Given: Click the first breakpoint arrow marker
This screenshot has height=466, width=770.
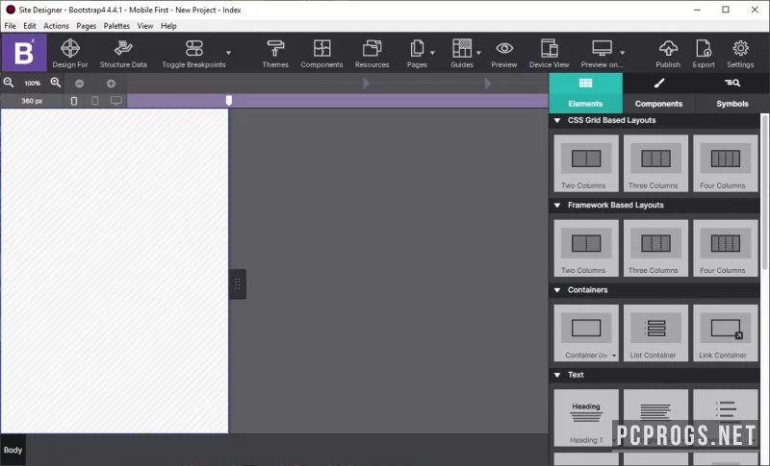Looking at the screenshot, I should 366,84.
